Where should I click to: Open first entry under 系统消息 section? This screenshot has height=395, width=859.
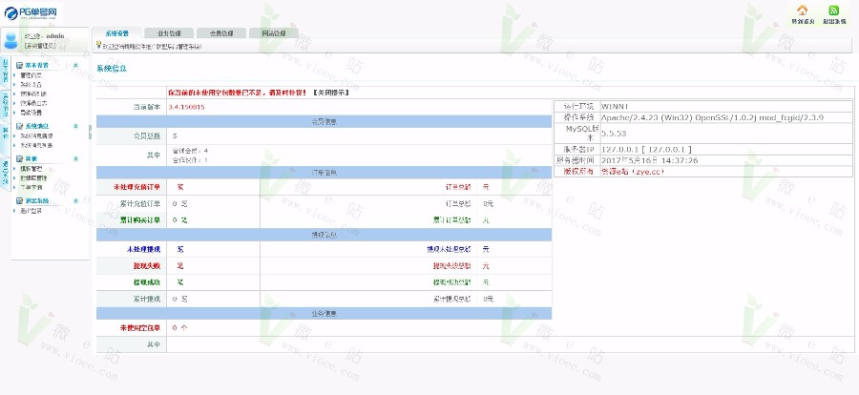(36, 135)
